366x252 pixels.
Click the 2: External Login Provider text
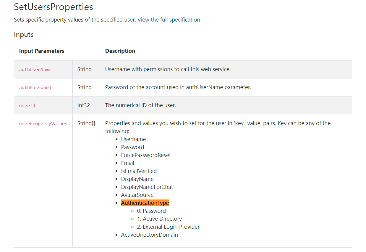[x=168, y=227]
